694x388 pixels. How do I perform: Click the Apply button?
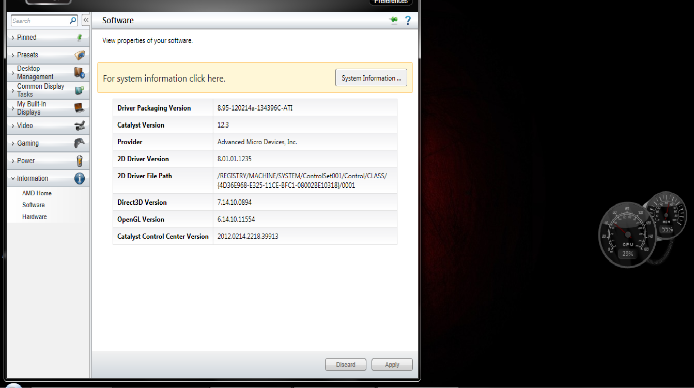[392, 365]
